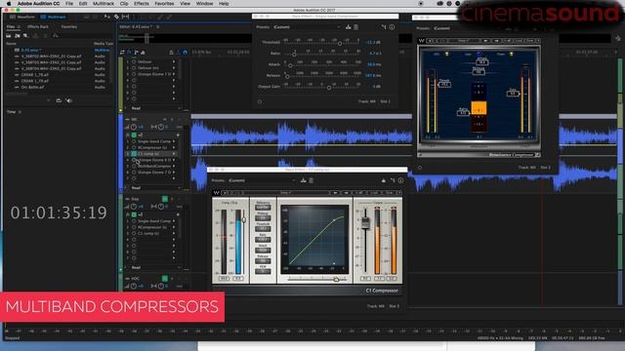Image resolution: width=625 pixels, height=351 pixels.
Task: Click C1 Compressor output fader handle
Action: click(x=365, y=224)
